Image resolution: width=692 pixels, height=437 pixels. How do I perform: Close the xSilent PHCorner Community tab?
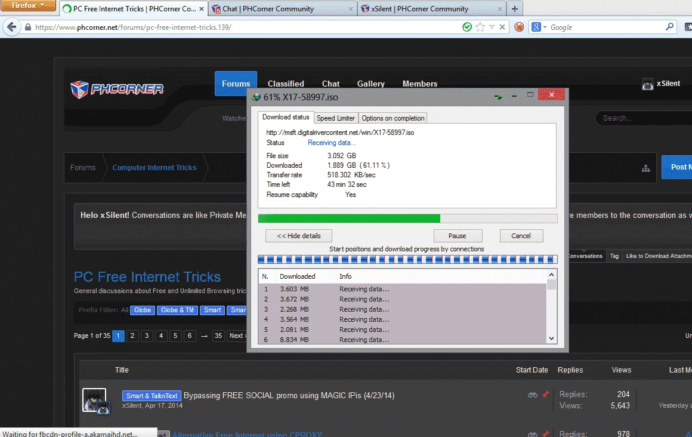499,9
